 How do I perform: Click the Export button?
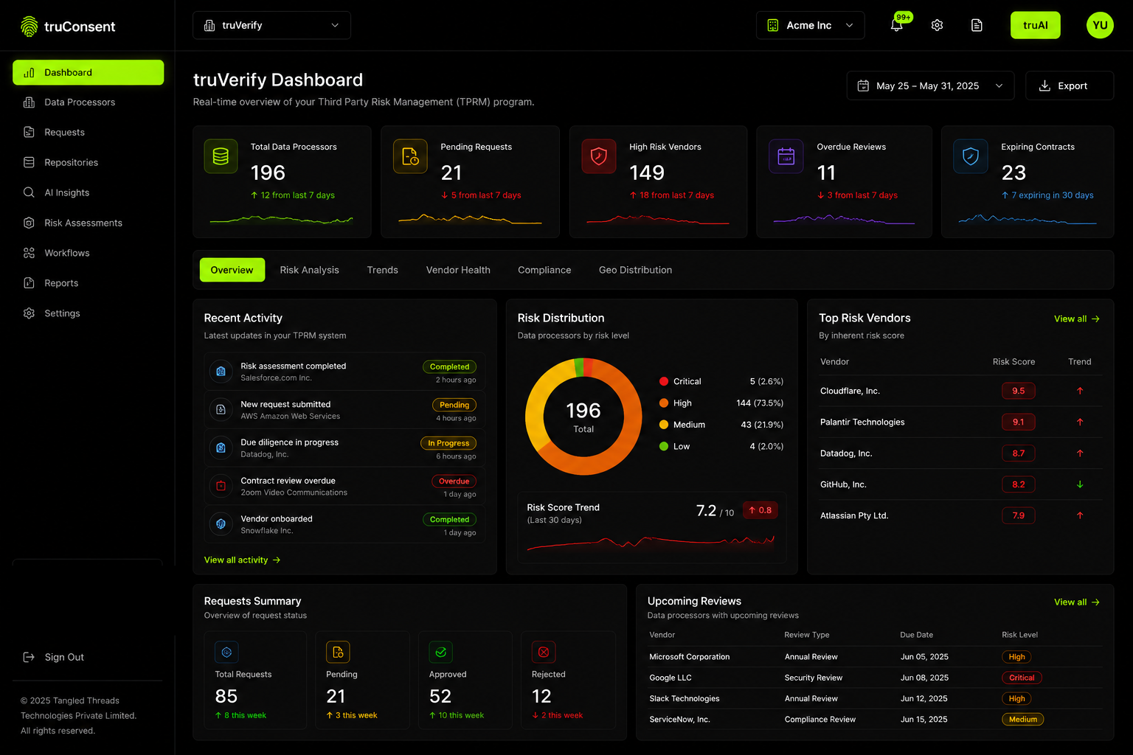pyautogui.click(x=1070, y=86)
